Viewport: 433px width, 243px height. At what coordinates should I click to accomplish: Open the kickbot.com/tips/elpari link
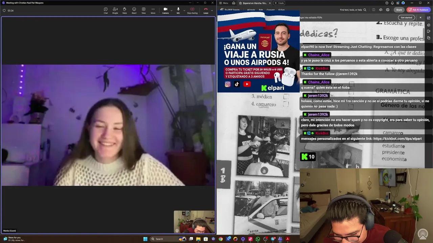point(397,139)
